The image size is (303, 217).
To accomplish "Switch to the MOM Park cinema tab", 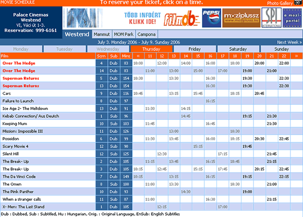I will [x=124, y=34].
